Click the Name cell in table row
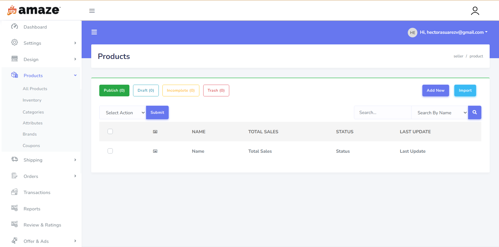 click(x=198, y=151)
